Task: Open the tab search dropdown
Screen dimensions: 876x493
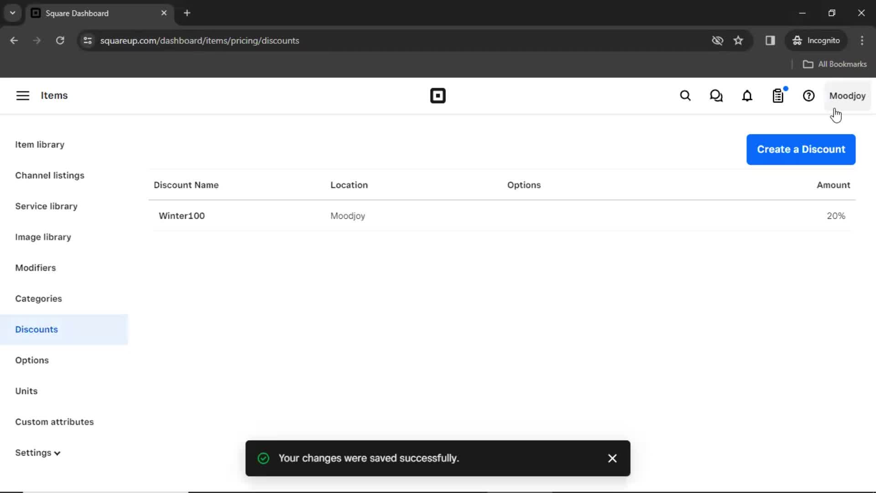Action: click(x=13, y=13)
